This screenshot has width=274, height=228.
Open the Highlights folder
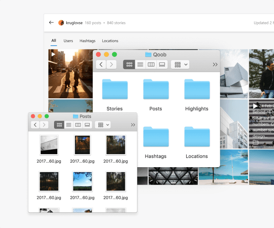click(197, 95)
